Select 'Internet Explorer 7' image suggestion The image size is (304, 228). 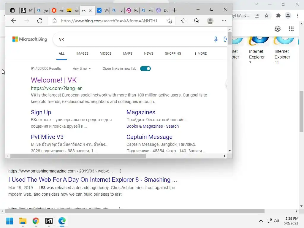(259, 51)
